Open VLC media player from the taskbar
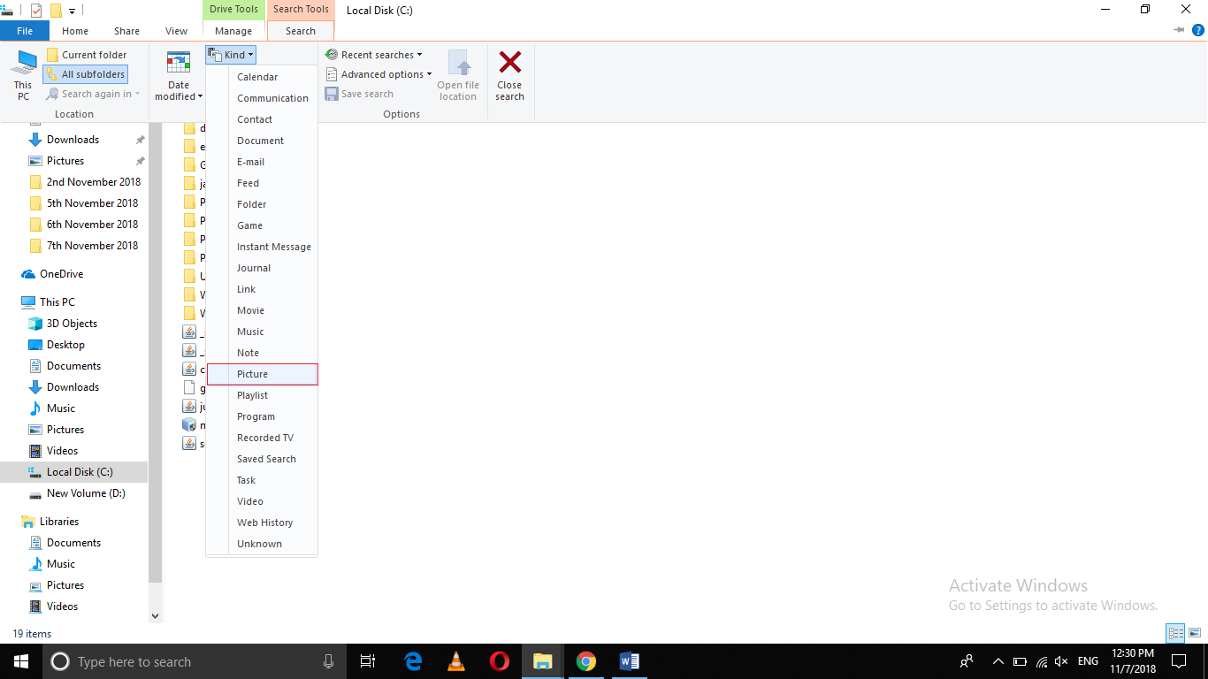 [455, 661]
